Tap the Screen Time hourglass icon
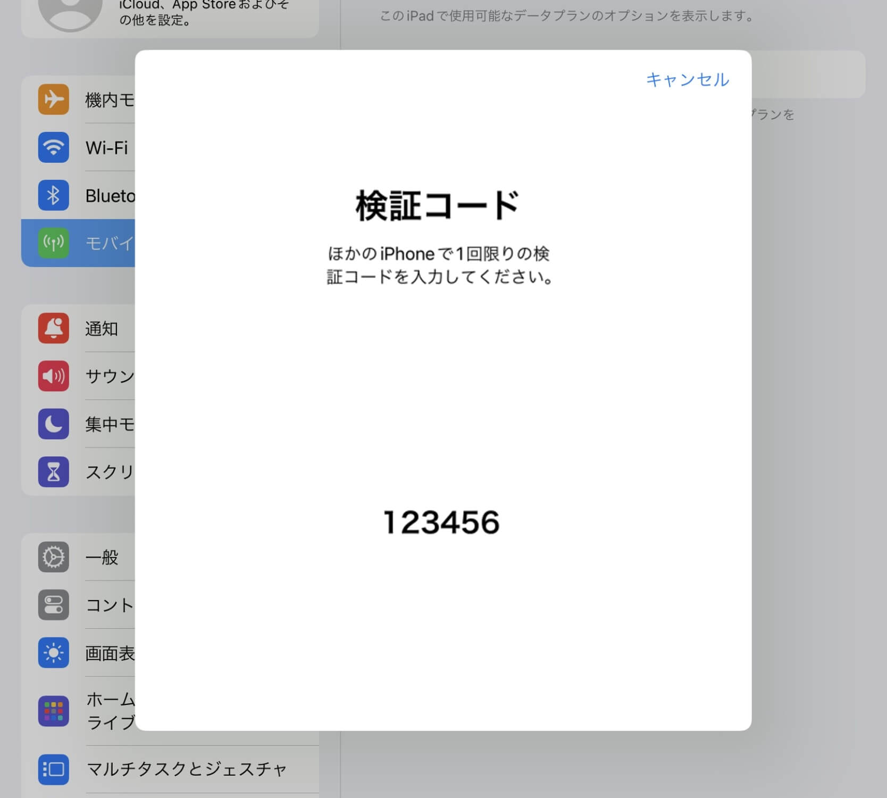Viewport: 887px width, 798px height. pos(53,472)
